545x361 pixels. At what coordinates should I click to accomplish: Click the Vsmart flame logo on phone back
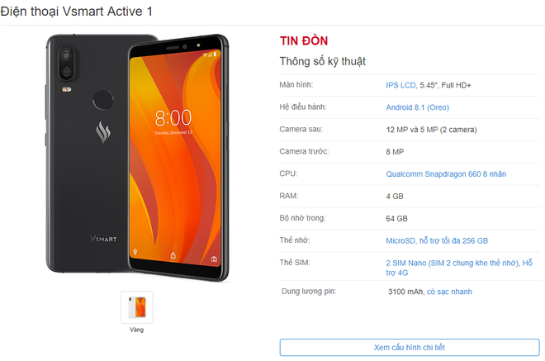103,132
